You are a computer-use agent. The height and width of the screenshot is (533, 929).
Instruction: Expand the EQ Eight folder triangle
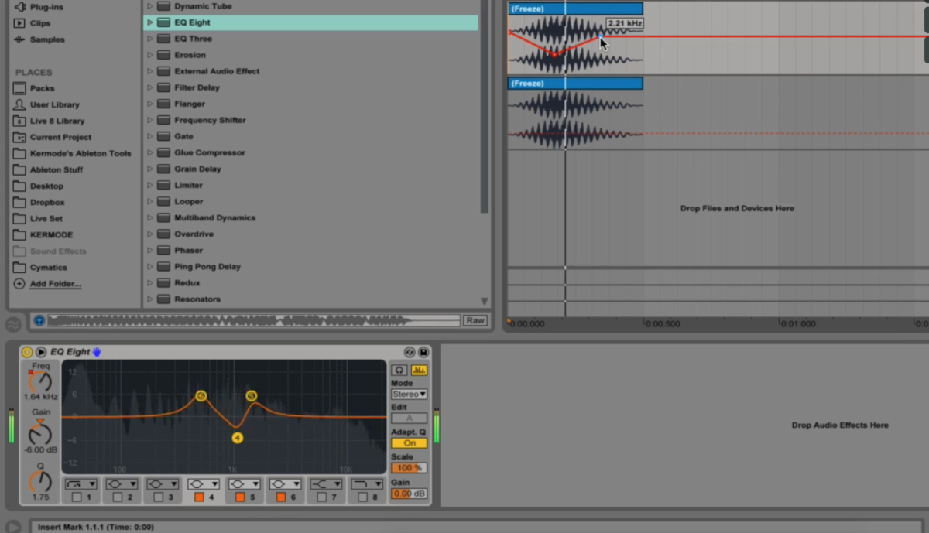(150, 22)
